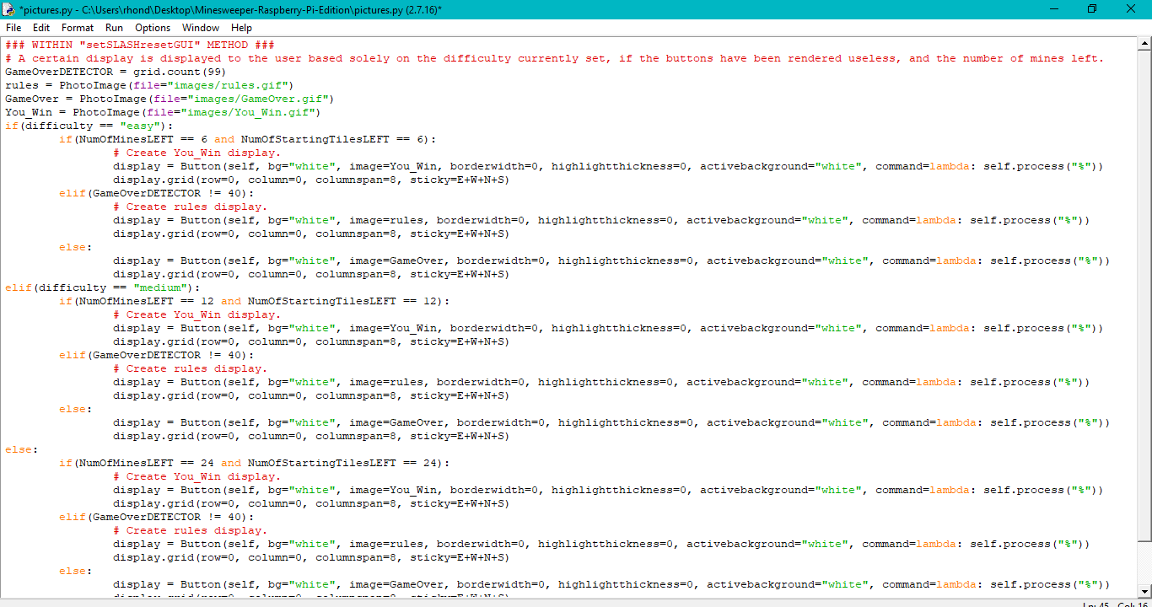The width and height of the screenshot is (1152, 607).
Task: Close the pictures.py editor window
Action: tap(1131, 9)
